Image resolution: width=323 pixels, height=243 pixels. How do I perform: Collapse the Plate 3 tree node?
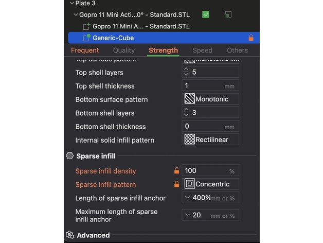[71, 3]
